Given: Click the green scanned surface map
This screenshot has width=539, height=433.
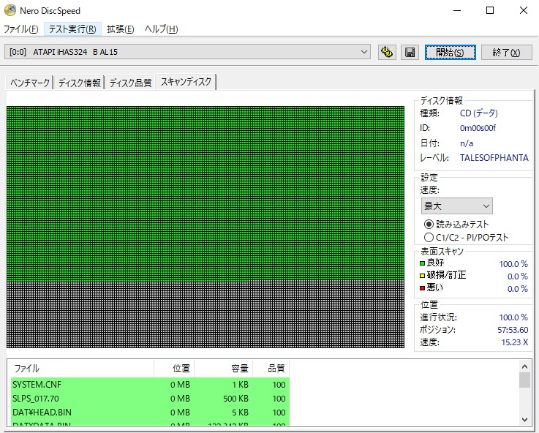Looking at the screenshot, I should 206,192.
